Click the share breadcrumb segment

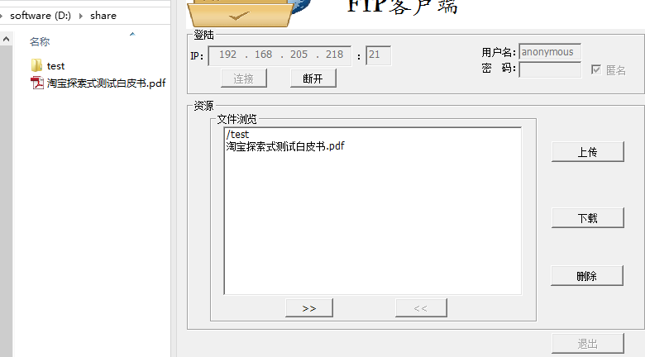click(103, 16)
